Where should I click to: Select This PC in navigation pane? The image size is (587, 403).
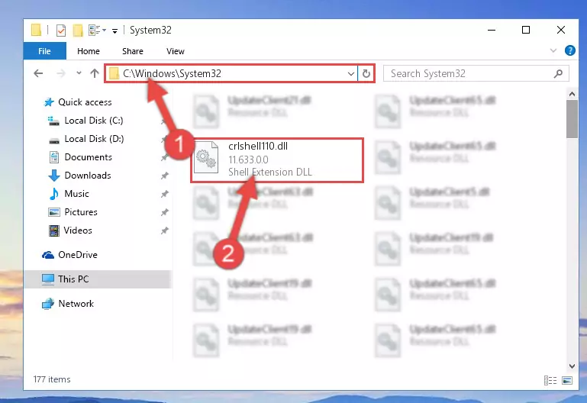click(73, 279)
